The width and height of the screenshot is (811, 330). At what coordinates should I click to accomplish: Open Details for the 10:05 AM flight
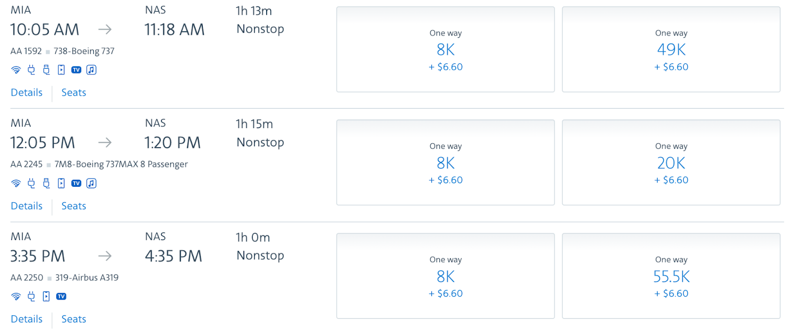tap(27, 93)
